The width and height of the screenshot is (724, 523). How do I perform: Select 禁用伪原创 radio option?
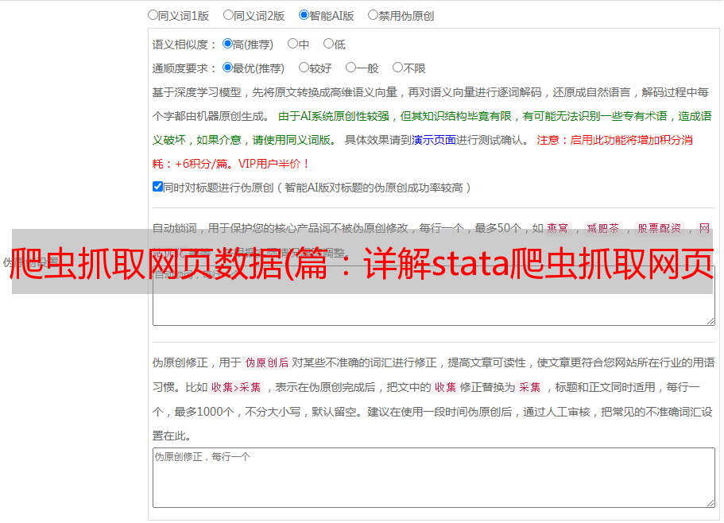point(373,15)
